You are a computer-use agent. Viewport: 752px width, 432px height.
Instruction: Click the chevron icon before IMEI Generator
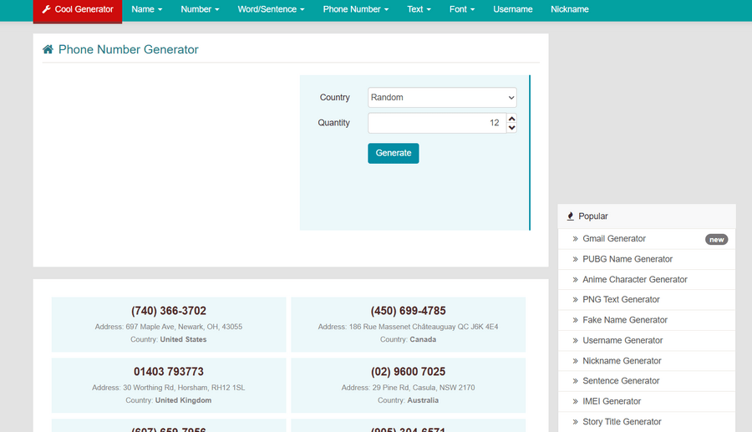[576, 401]
